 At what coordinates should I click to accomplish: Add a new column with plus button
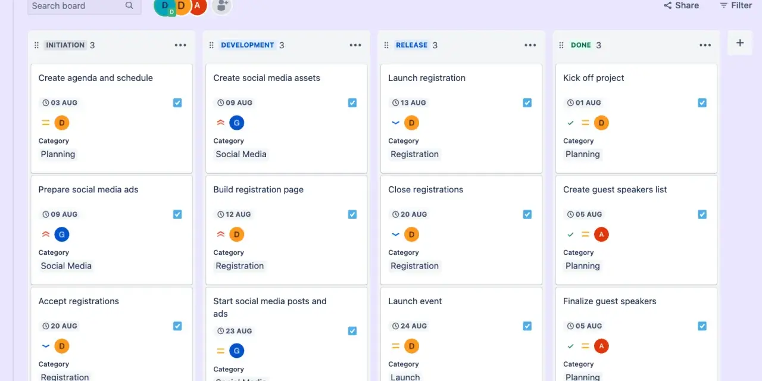(x=740, y=43)
